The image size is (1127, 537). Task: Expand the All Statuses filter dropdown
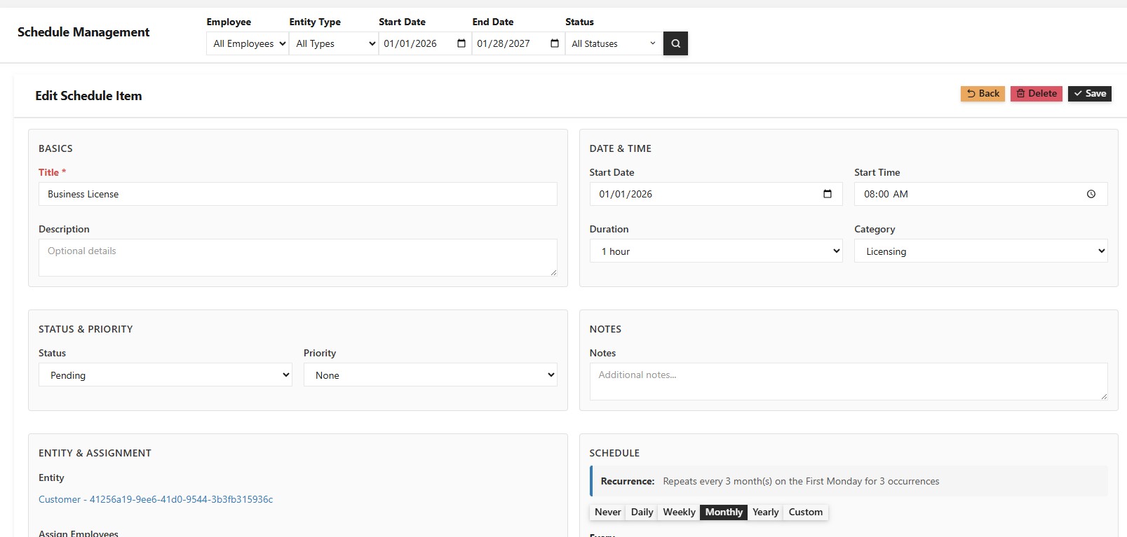pos(614,43)
